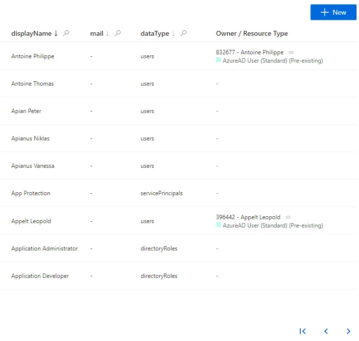Click directoryRoles in Application Developer row
359x341 pixels.
click(x=159, y=276)
